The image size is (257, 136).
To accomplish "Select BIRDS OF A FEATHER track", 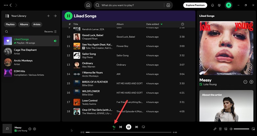I will [x=128, y=84].
